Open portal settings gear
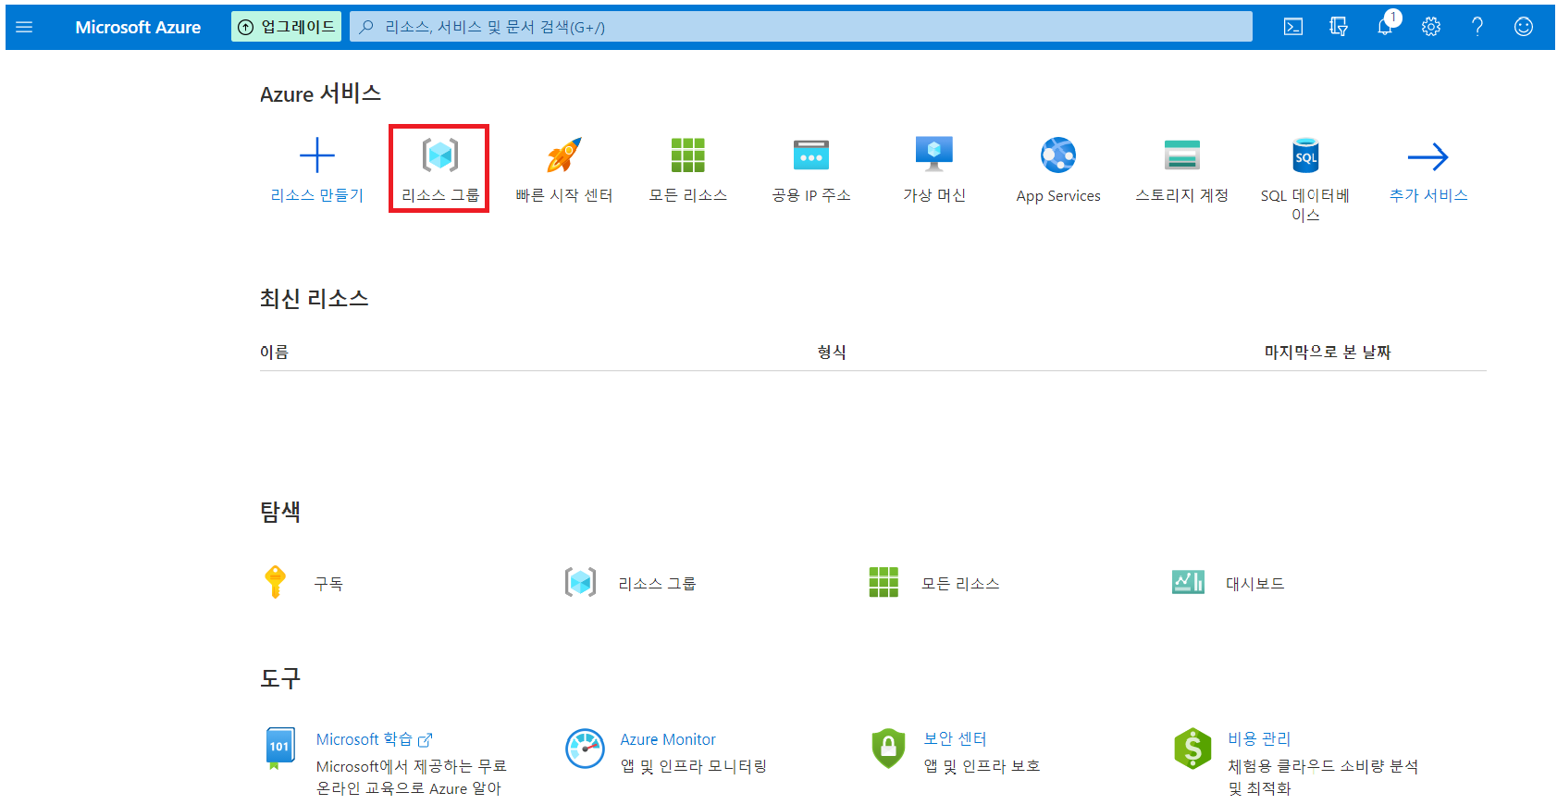 click(1431, 27)
